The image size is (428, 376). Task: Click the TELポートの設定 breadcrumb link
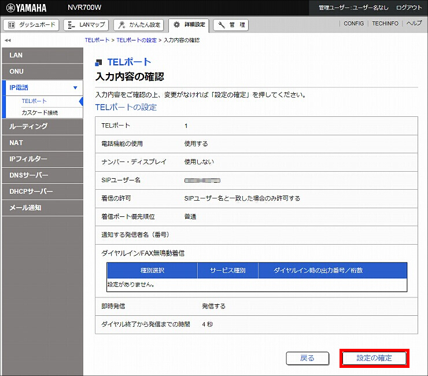coord(136,40)
